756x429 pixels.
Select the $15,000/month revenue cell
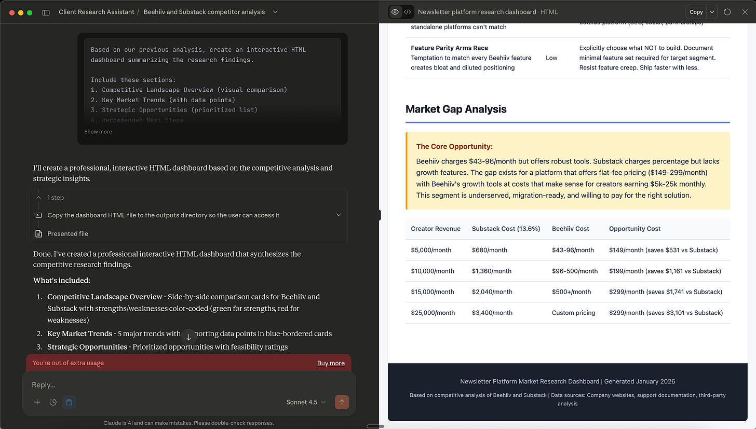tap(433, 292)
